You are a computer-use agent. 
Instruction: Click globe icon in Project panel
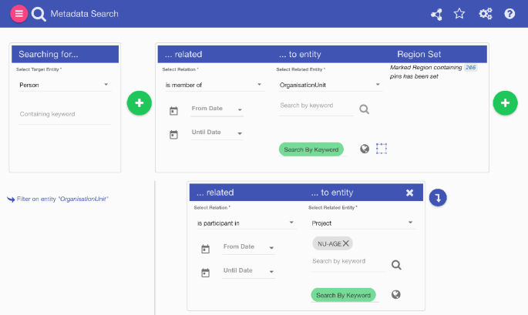pos(396,294)
